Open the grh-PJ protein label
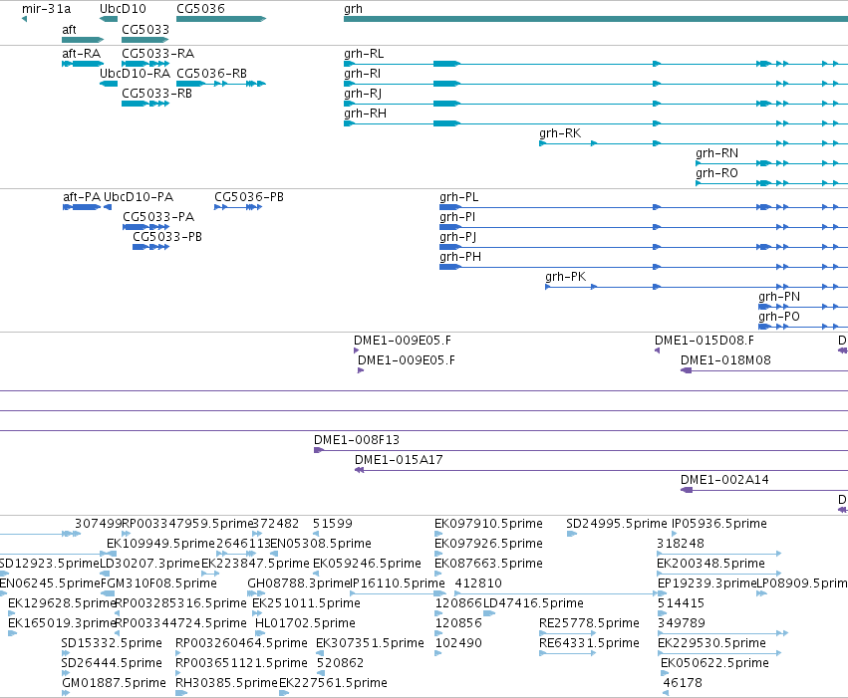Screen dimensions: 848x698 [458, 238]
